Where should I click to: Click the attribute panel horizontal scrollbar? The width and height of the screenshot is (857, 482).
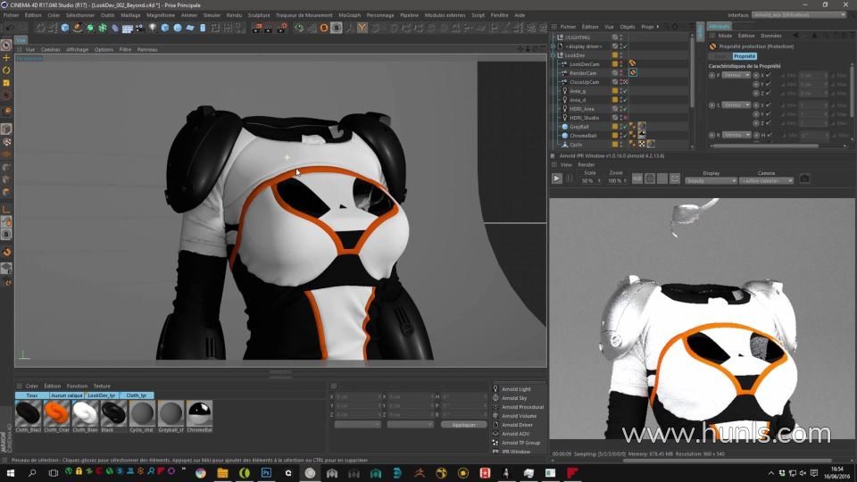[766, 145]
